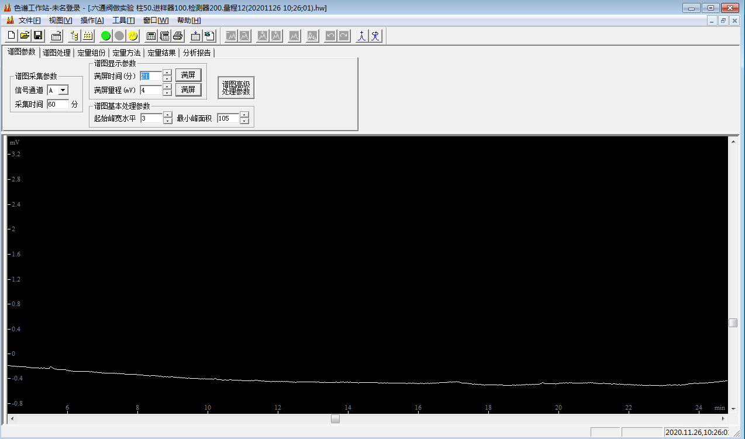745x439 pixels.
Task: Click the New file toolbar icon
Action: tap(11, 36)
